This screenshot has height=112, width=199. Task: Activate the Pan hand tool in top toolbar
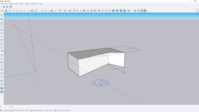[x=102, y=11]
